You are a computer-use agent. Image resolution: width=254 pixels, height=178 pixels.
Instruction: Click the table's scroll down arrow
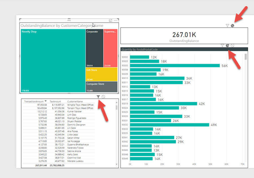point(117,164)
